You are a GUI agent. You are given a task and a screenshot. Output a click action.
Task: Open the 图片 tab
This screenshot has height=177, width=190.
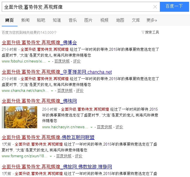(x=88, y=20)
